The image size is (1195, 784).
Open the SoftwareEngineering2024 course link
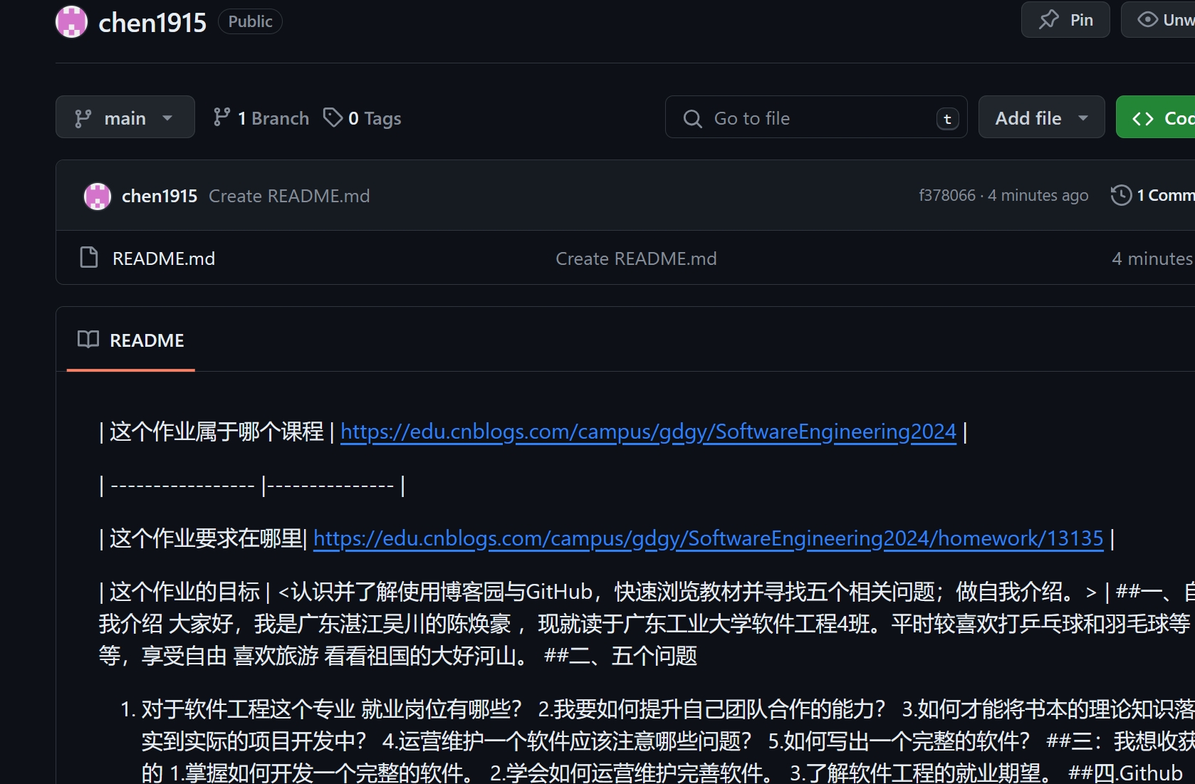pyautogui.click(x=648, y=432)
